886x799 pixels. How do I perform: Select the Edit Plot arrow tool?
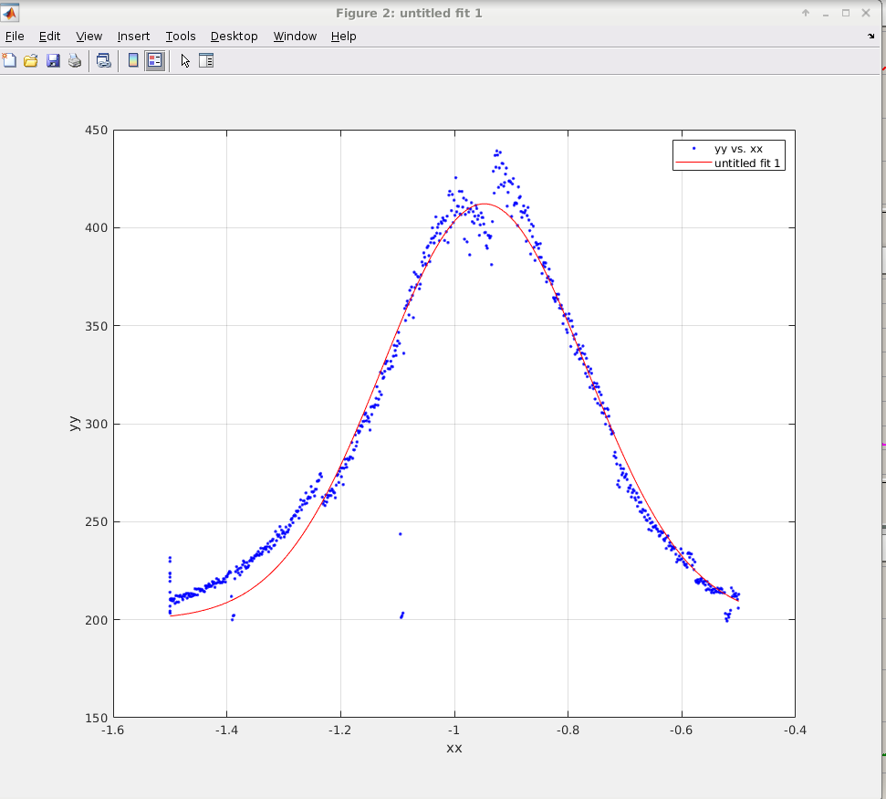click(185, 61)
